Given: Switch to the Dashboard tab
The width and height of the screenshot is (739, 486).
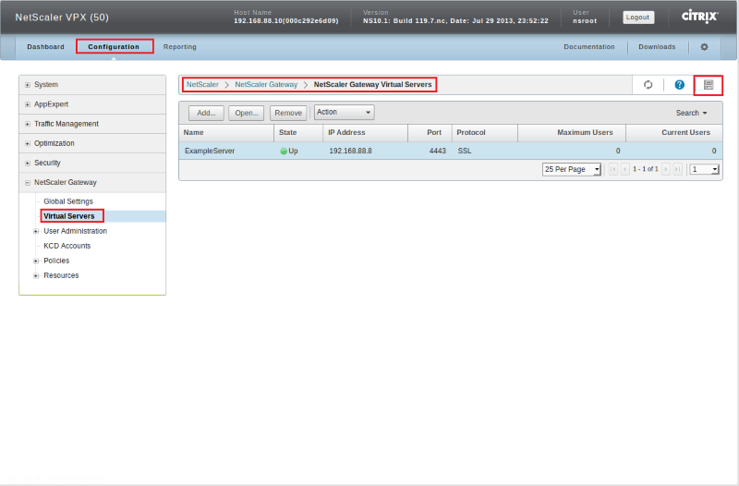Looking at the screenshot, I should (x=45, y=47).
